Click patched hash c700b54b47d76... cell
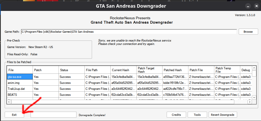Image resolution: width=261 pixels, height=121 pixels. [x=175, y=95]
